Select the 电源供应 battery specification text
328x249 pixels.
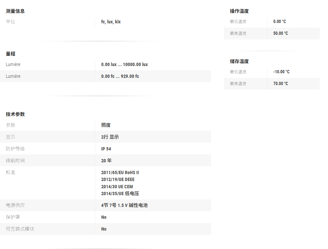click(x=124, y=205)
